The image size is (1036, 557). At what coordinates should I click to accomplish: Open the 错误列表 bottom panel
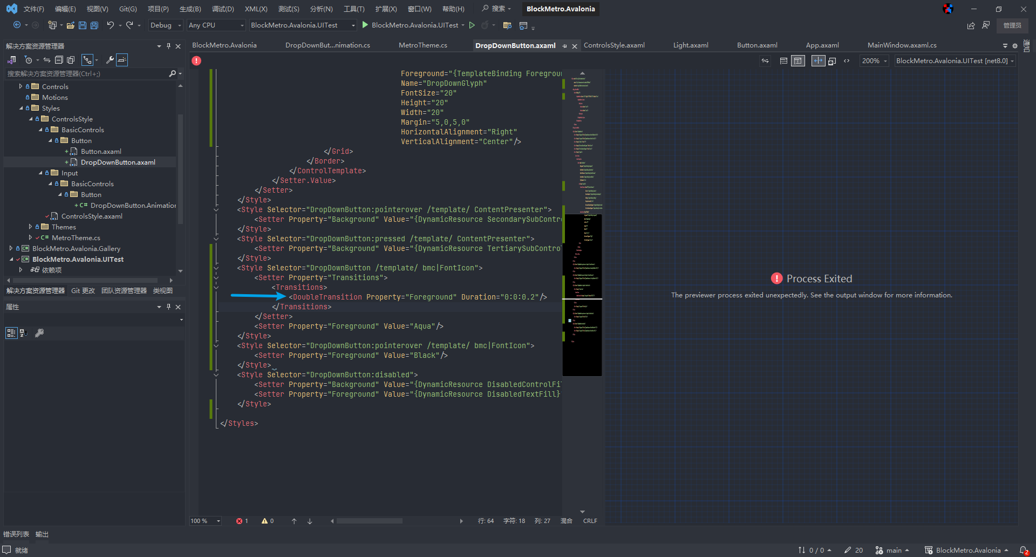(16, 534)
